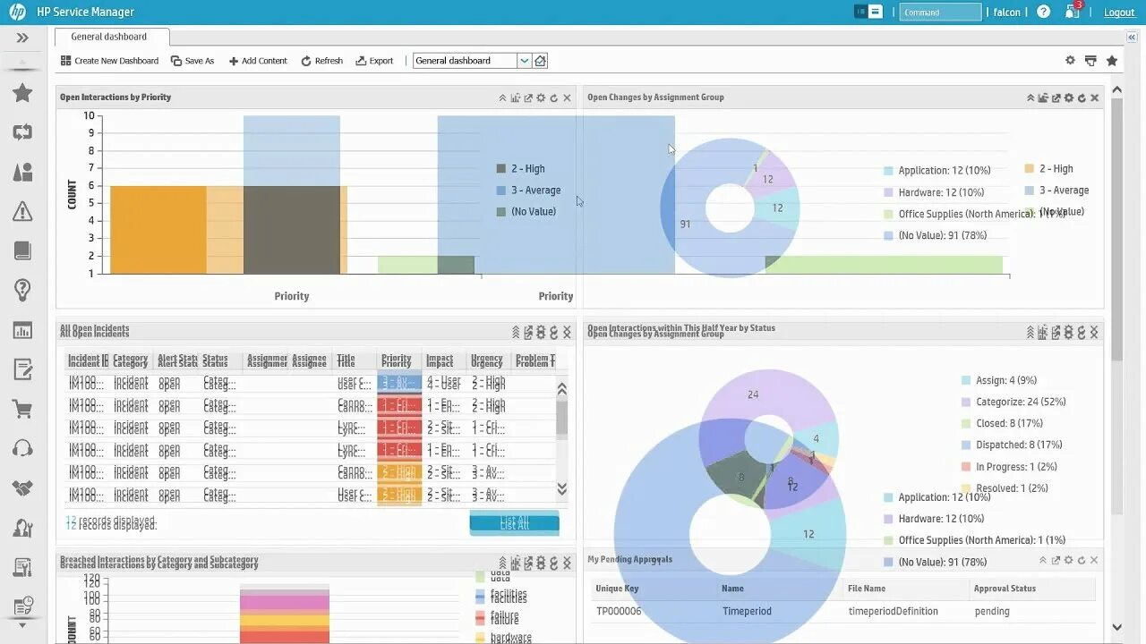Open the document with wrench sidebar icon
The width and height of the screenshot is (1146, 644).
coord(22,567)
